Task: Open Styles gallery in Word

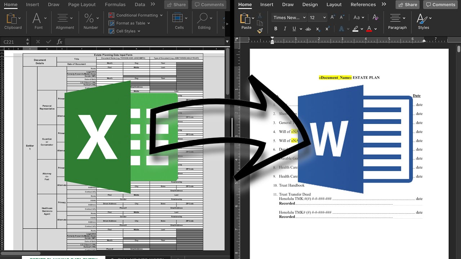Action: 424,21
